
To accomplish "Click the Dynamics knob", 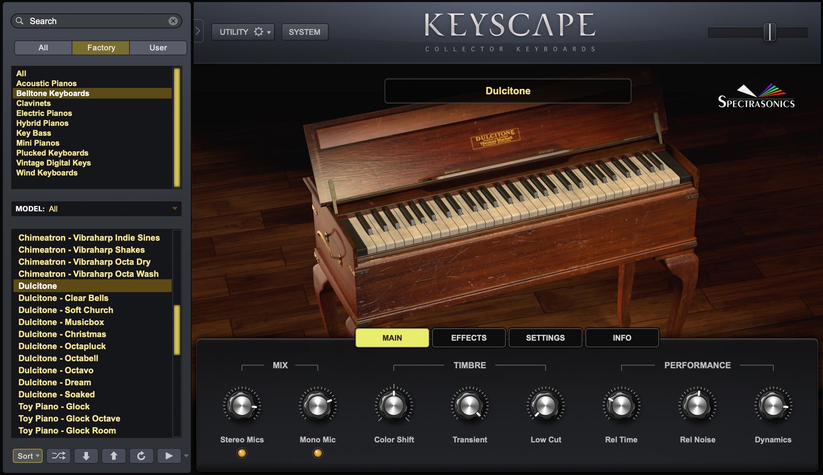I will (773, 405).
